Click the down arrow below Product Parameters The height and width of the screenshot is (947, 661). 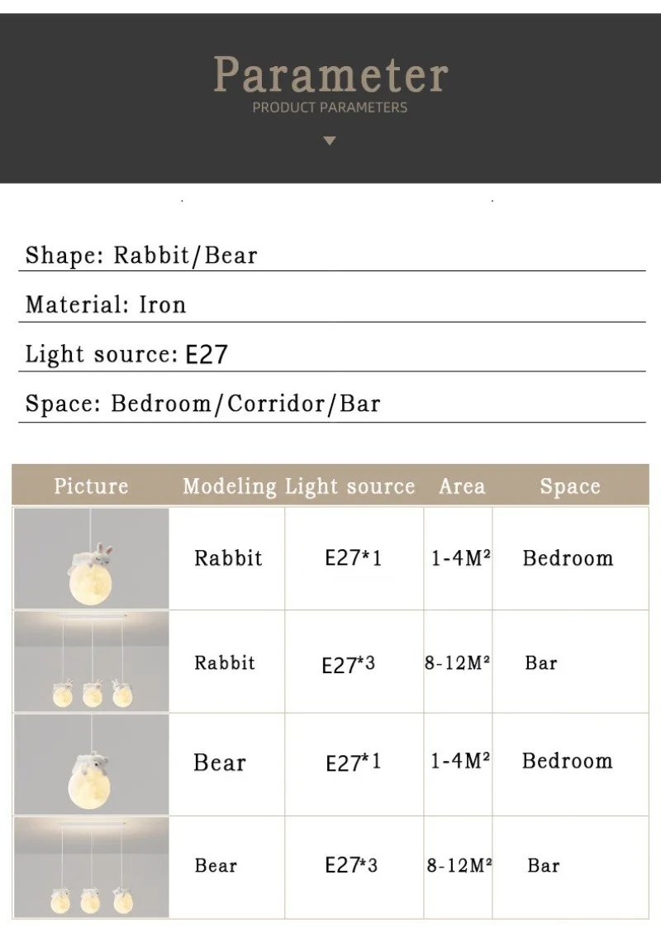click(330, 141)
